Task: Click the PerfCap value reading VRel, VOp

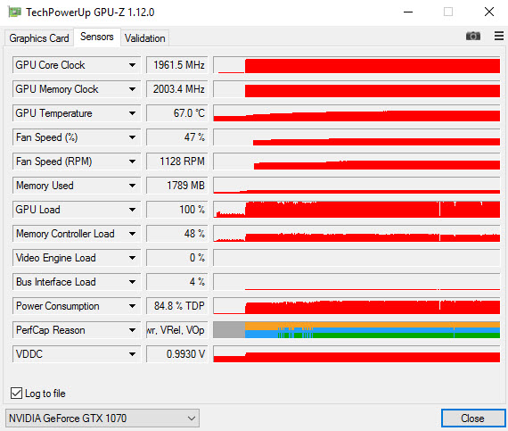Action: (x=176, y=330)
